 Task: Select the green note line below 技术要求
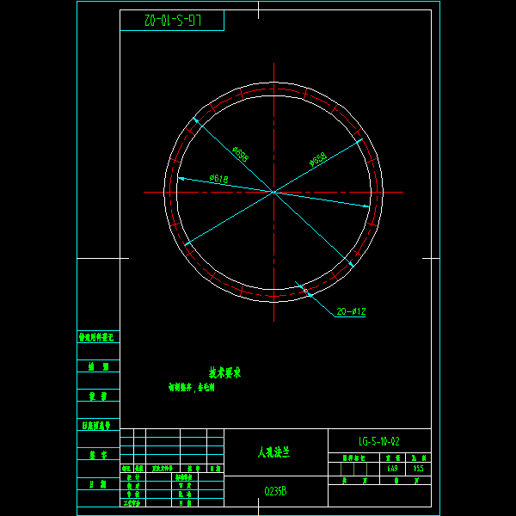[191, 388]
